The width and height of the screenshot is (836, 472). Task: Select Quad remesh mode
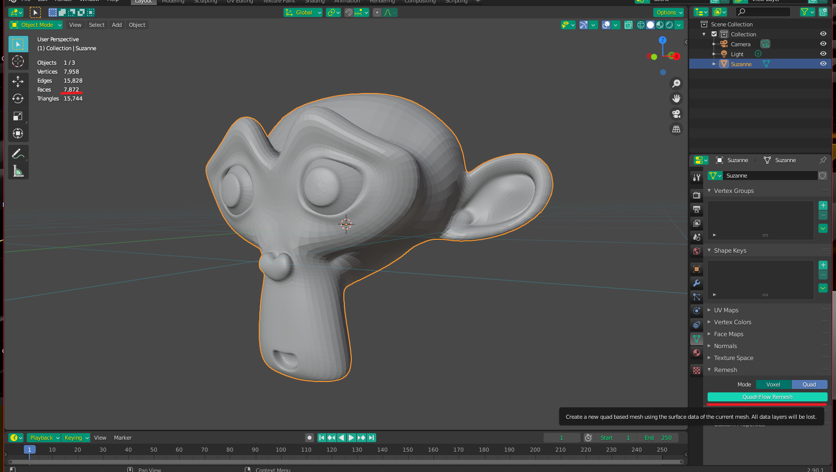point(809,384)
